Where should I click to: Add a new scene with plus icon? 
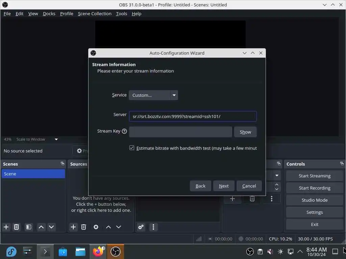tap(6, 227)
